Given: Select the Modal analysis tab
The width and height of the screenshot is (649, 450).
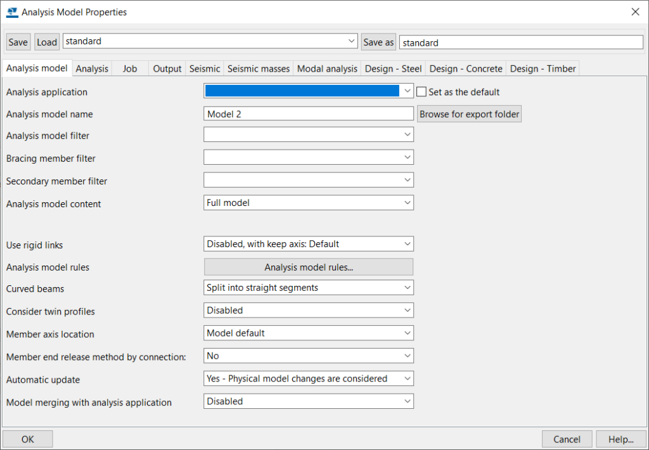Looking at the screenshot, I should [x=327, y=68].
